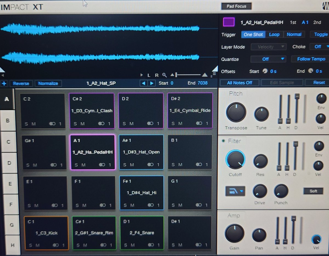Turn the Transpose knob
Image resolution: width=329 pixels, height=256 pixels.
236,112
